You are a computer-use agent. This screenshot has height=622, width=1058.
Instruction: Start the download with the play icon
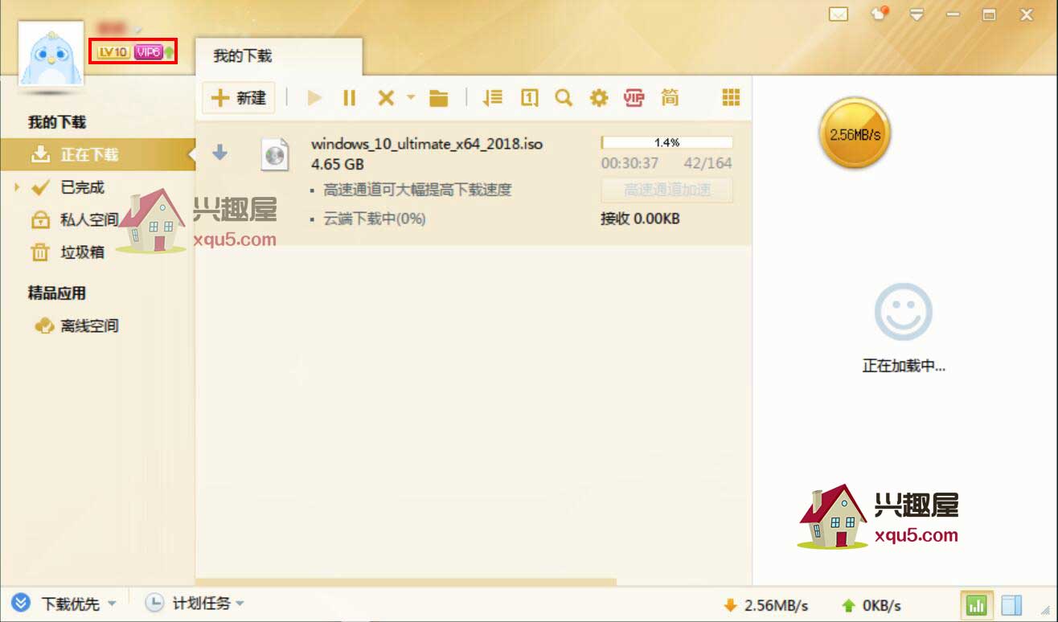(x=314, y=98)
